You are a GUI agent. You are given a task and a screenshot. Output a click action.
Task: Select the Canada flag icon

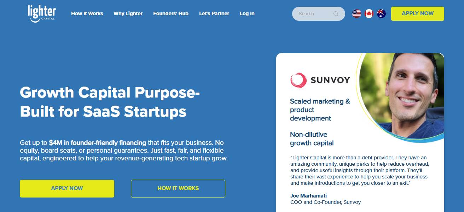(x=369, y=14)
